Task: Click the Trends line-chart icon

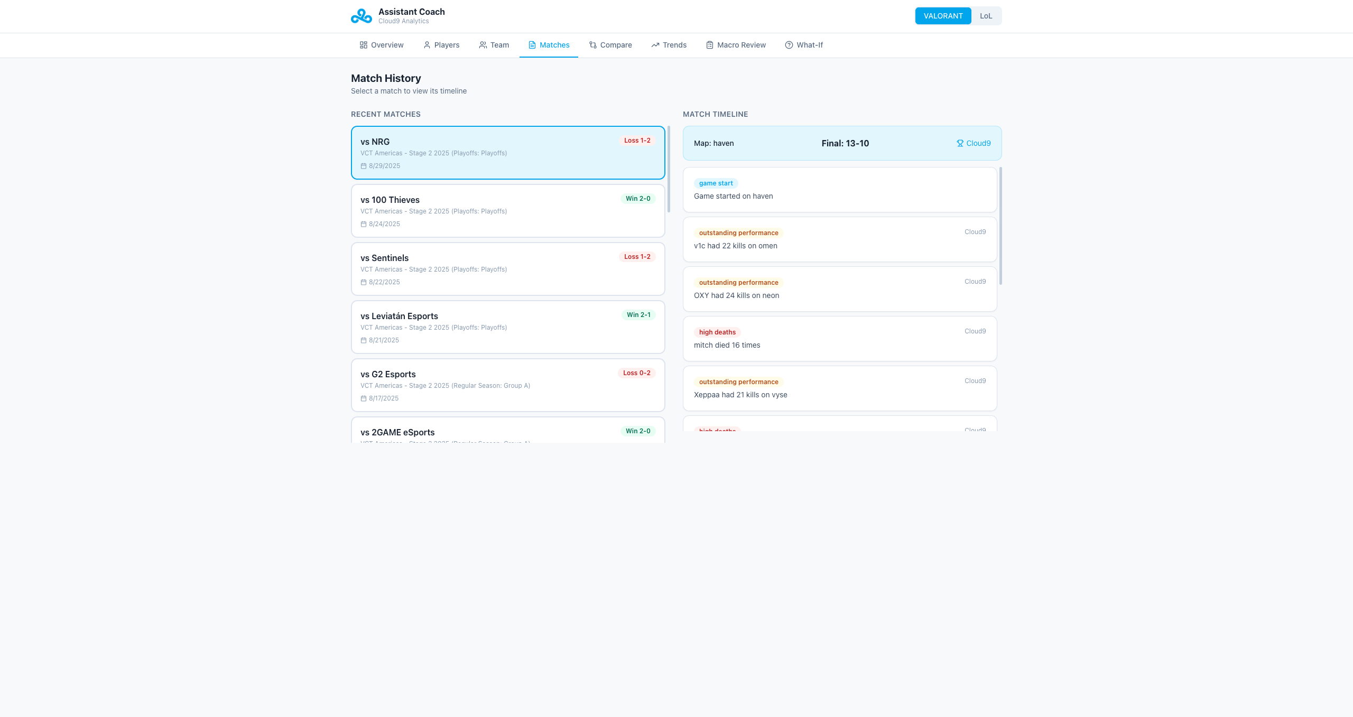Action: tap(655, 45)
